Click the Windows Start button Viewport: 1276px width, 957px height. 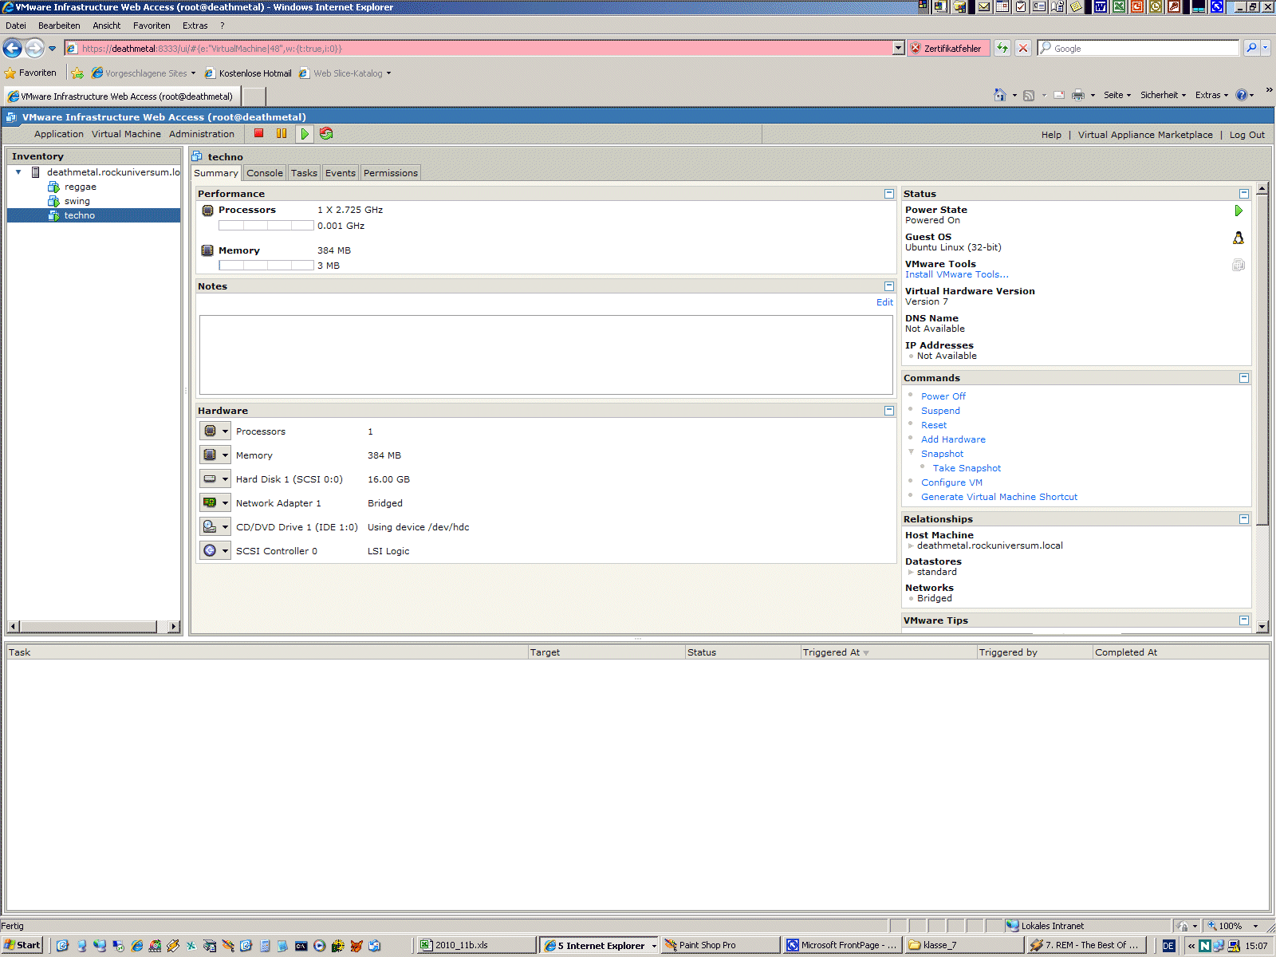coord(22,945)
